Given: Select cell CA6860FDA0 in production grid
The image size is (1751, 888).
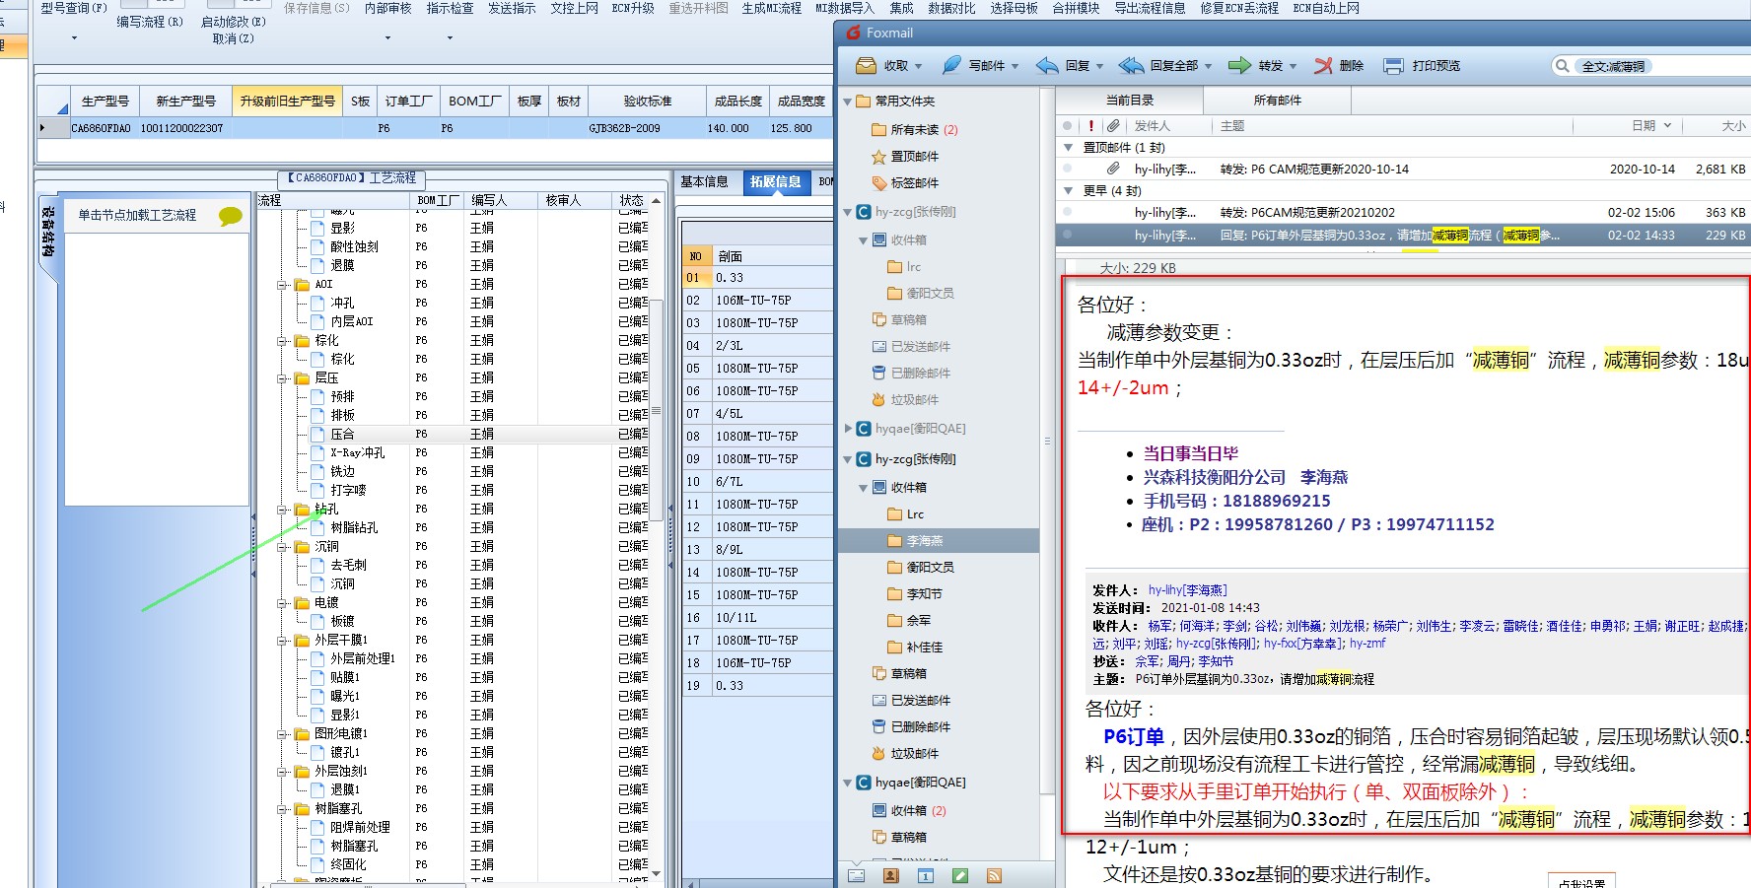Looking at the screenshot, I should tap(101, 129).
